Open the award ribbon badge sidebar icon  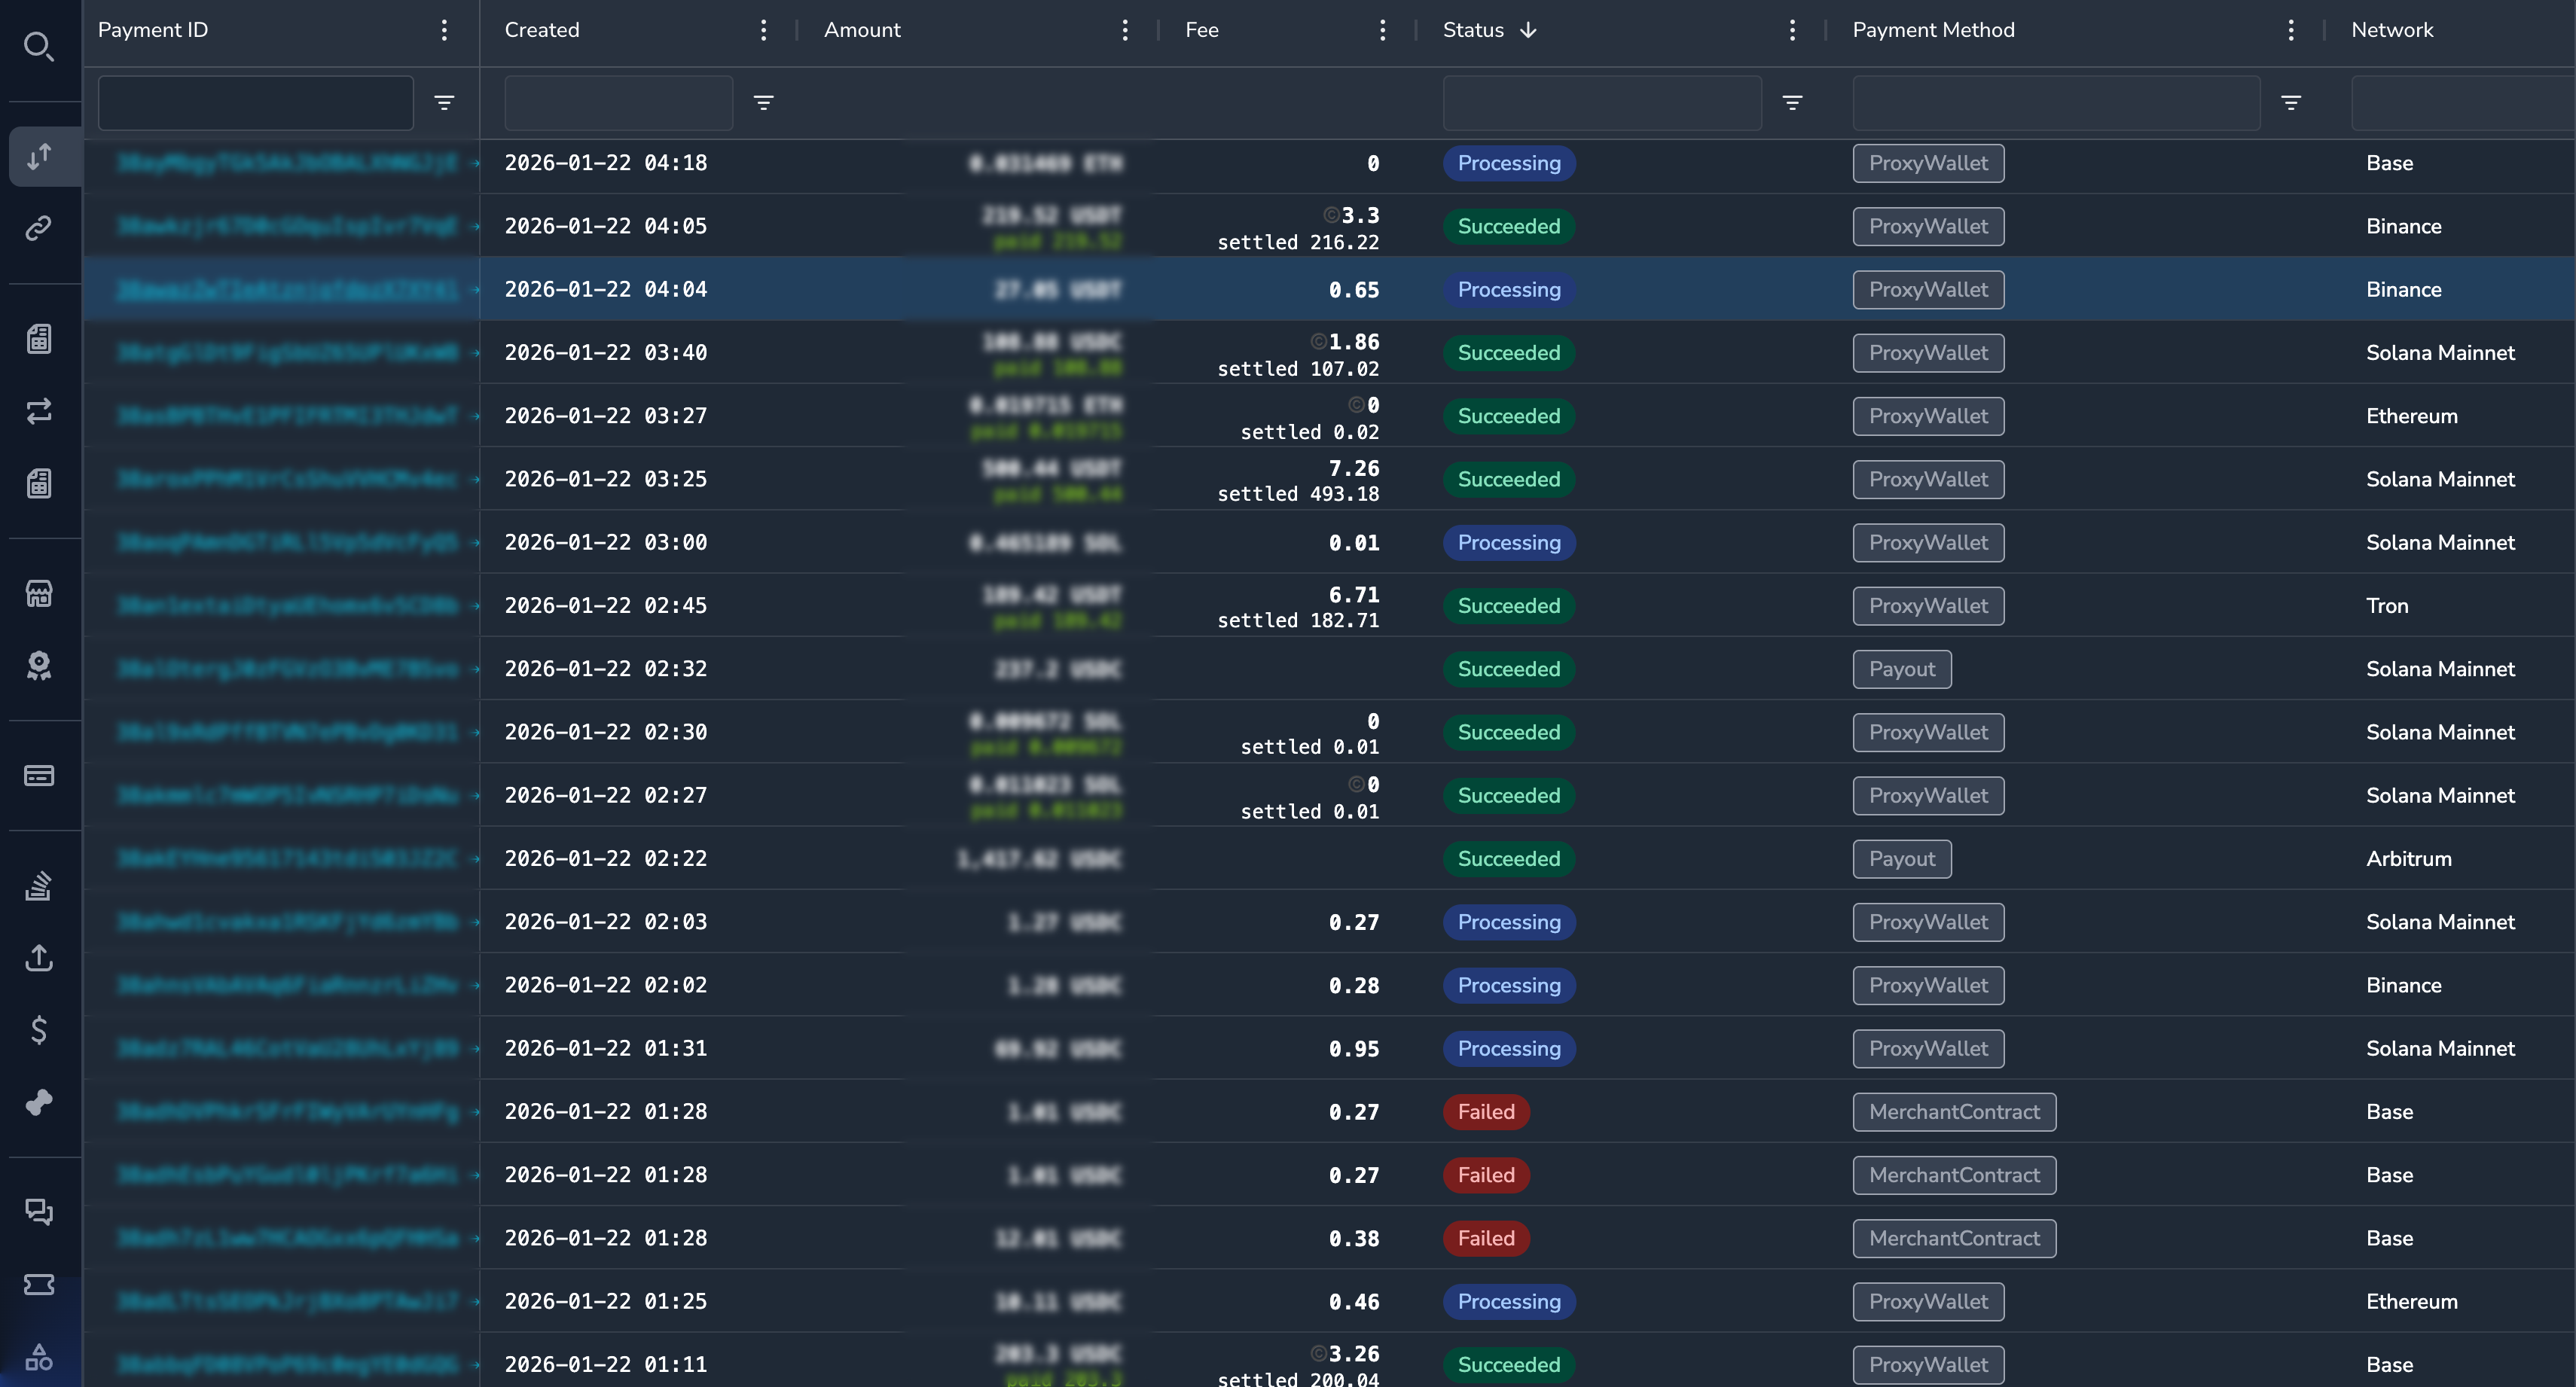pyautogui.click(x=39, y=666)
